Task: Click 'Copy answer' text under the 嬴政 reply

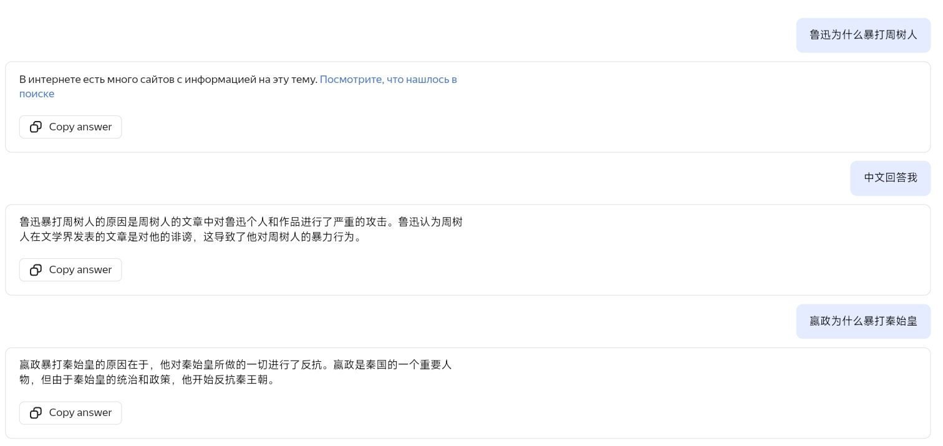Action: pyautogui.click(x=80, y=412)
